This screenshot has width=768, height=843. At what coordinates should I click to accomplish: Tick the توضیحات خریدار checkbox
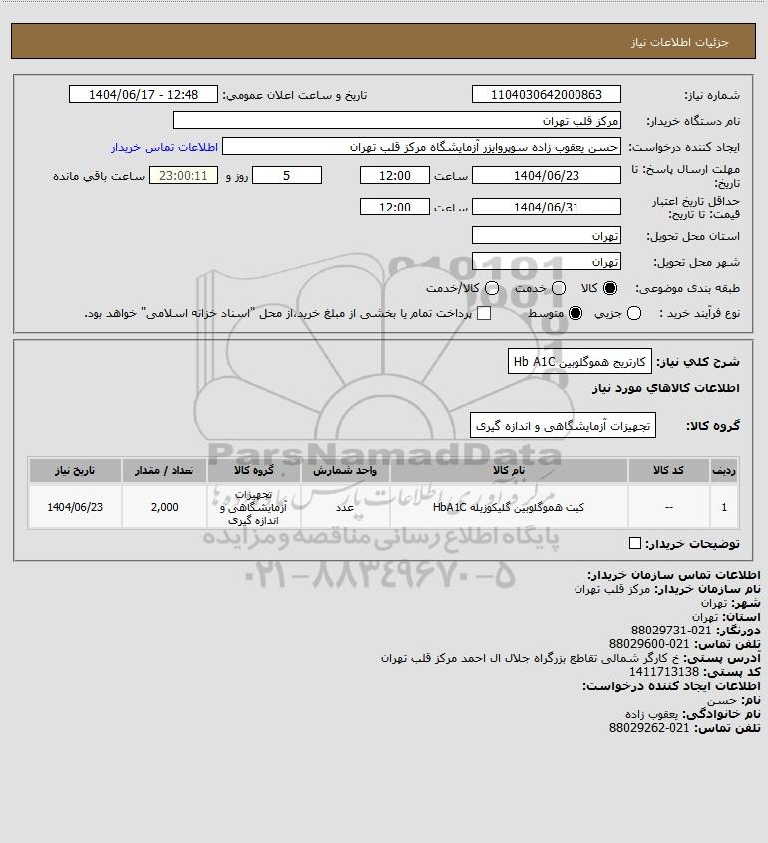634,543
